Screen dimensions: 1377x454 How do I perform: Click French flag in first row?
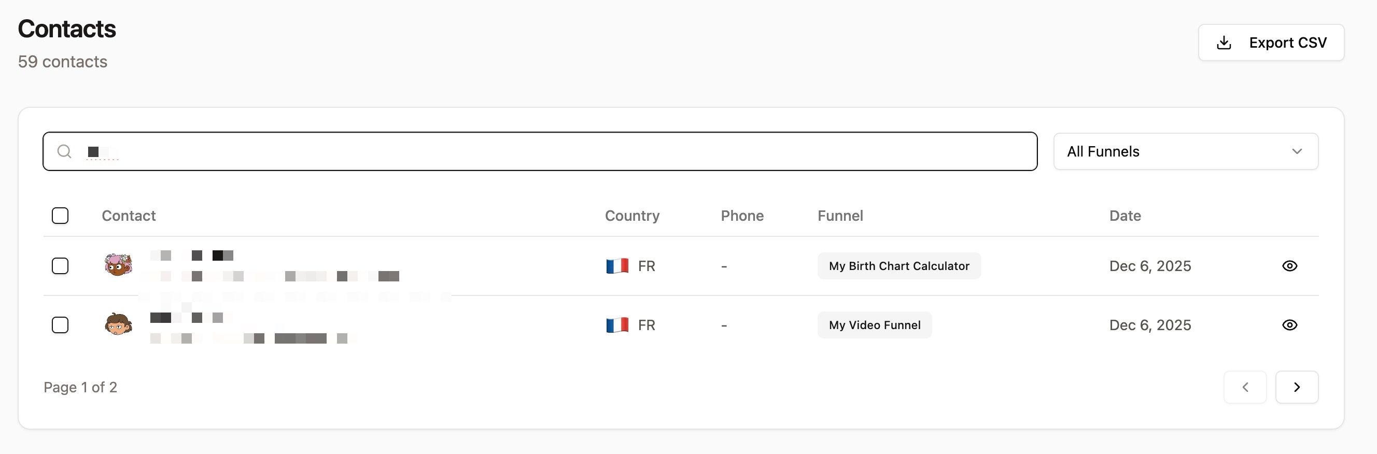[617, 266]
